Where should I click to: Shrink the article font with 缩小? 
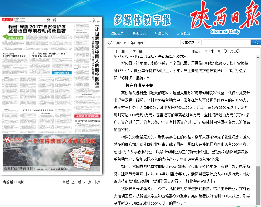click(x=222, y=52)
